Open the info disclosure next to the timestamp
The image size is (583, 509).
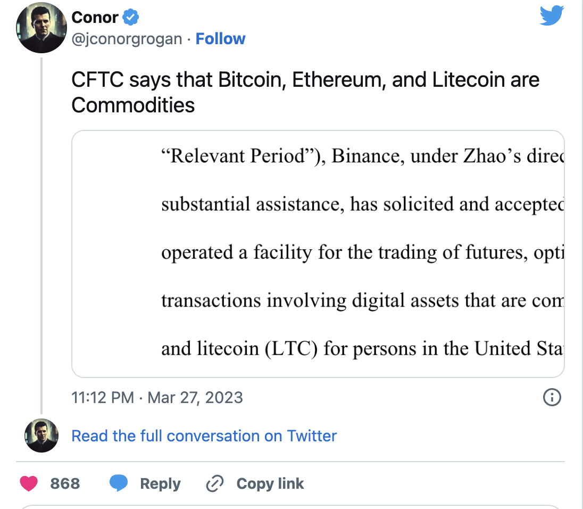[552, 398]
